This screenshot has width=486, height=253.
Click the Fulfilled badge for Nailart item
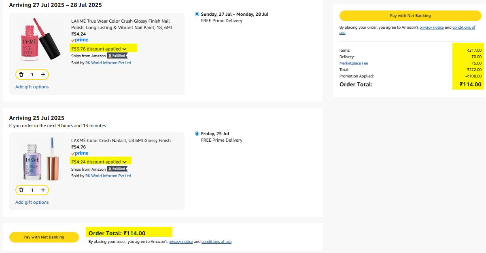tap(117, 169)
